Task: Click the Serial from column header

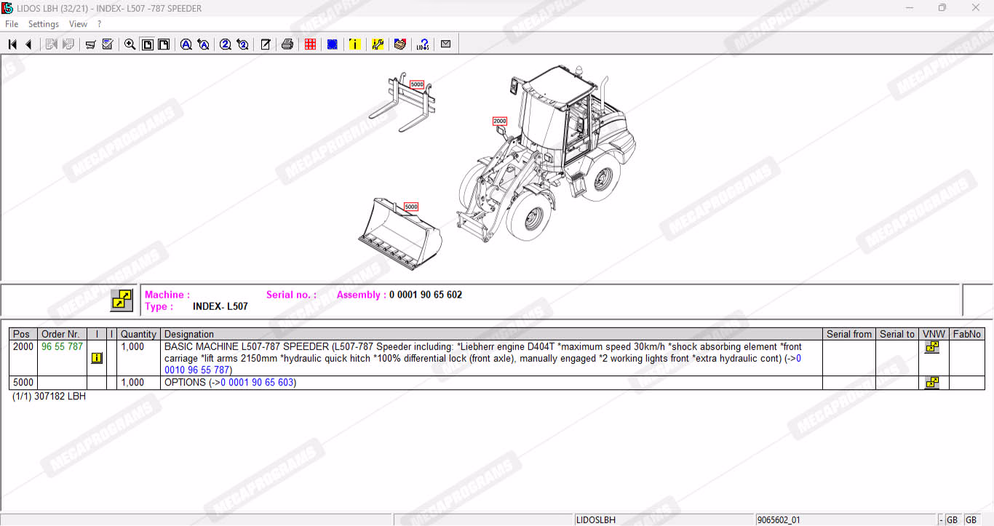Action: (x=849, y=334)
